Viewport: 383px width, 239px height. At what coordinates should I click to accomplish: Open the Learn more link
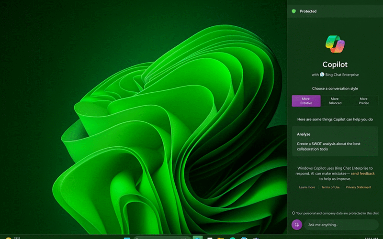[x=307, y=187]
